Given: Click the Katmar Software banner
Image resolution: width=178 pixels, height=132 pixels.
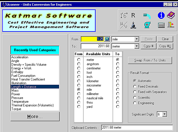Looking at the screenshot, I should point(49,20).
